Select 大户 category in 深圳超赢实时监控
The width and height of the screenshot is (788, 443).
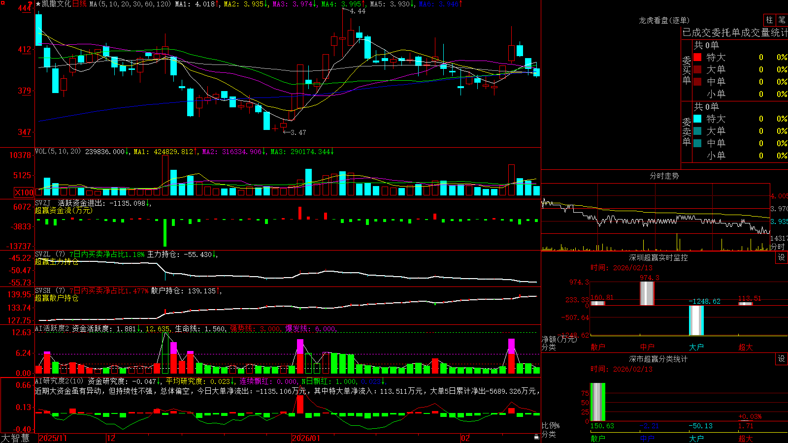point(696,347)
